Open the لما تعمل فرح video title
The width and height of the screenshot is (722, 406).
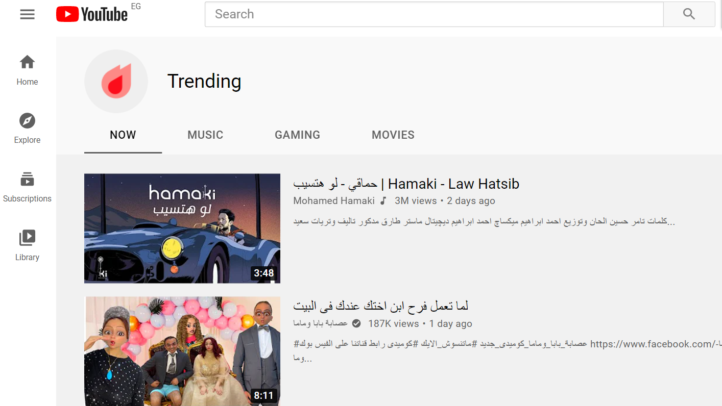[x=380, y=306]
